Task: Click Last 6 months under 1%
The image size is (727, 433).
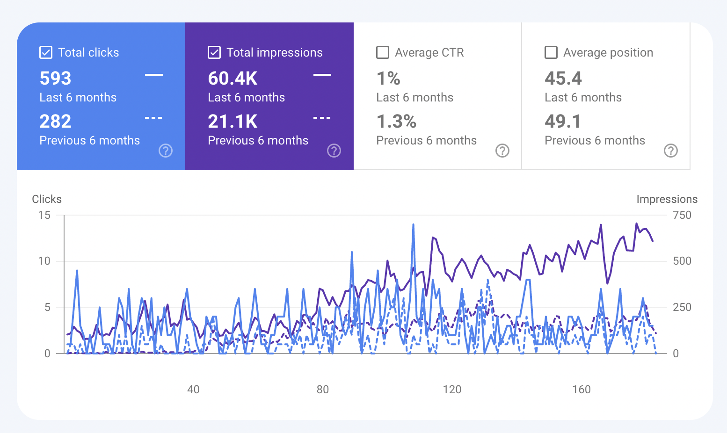Action: (x=415, y=97)
